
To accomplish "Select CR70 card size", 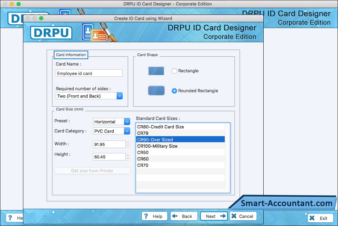I will click(180, 165).
